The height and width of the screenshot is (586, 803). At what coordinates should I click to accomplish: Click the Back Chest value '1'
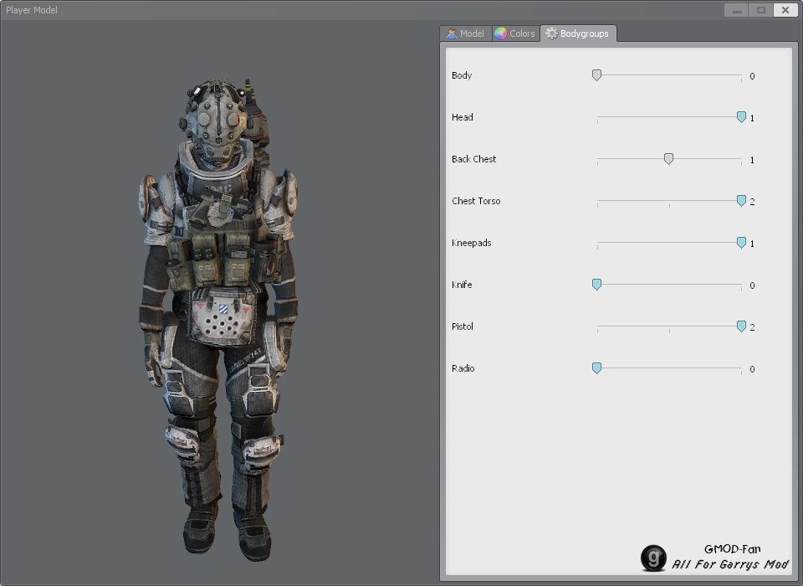[x=752, y=161]
